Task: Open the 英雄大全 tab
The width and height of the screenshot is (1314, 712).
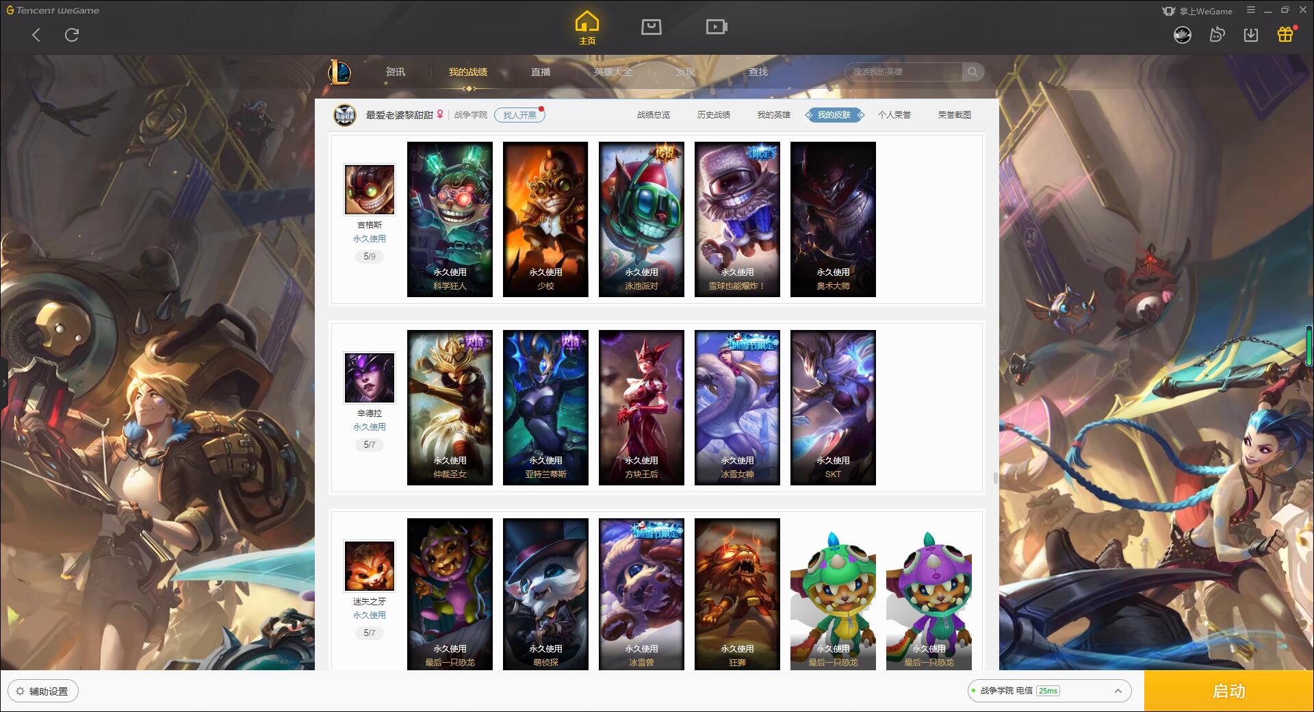Action: 613,72
